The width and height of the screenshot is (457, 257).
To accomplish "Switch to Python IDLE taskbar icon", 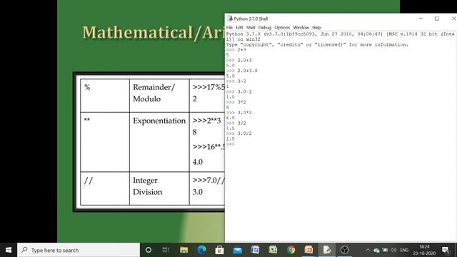I will coord(326,250).
